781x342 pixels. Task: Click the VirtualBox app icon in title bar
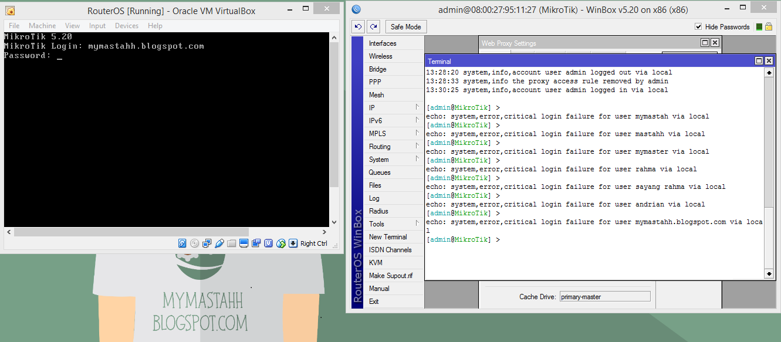[10, 11]
